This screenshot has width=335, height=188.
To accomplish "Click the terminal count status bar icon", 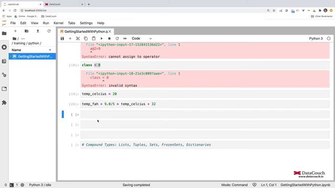I will pyautogui.click(x=12, y=185).
